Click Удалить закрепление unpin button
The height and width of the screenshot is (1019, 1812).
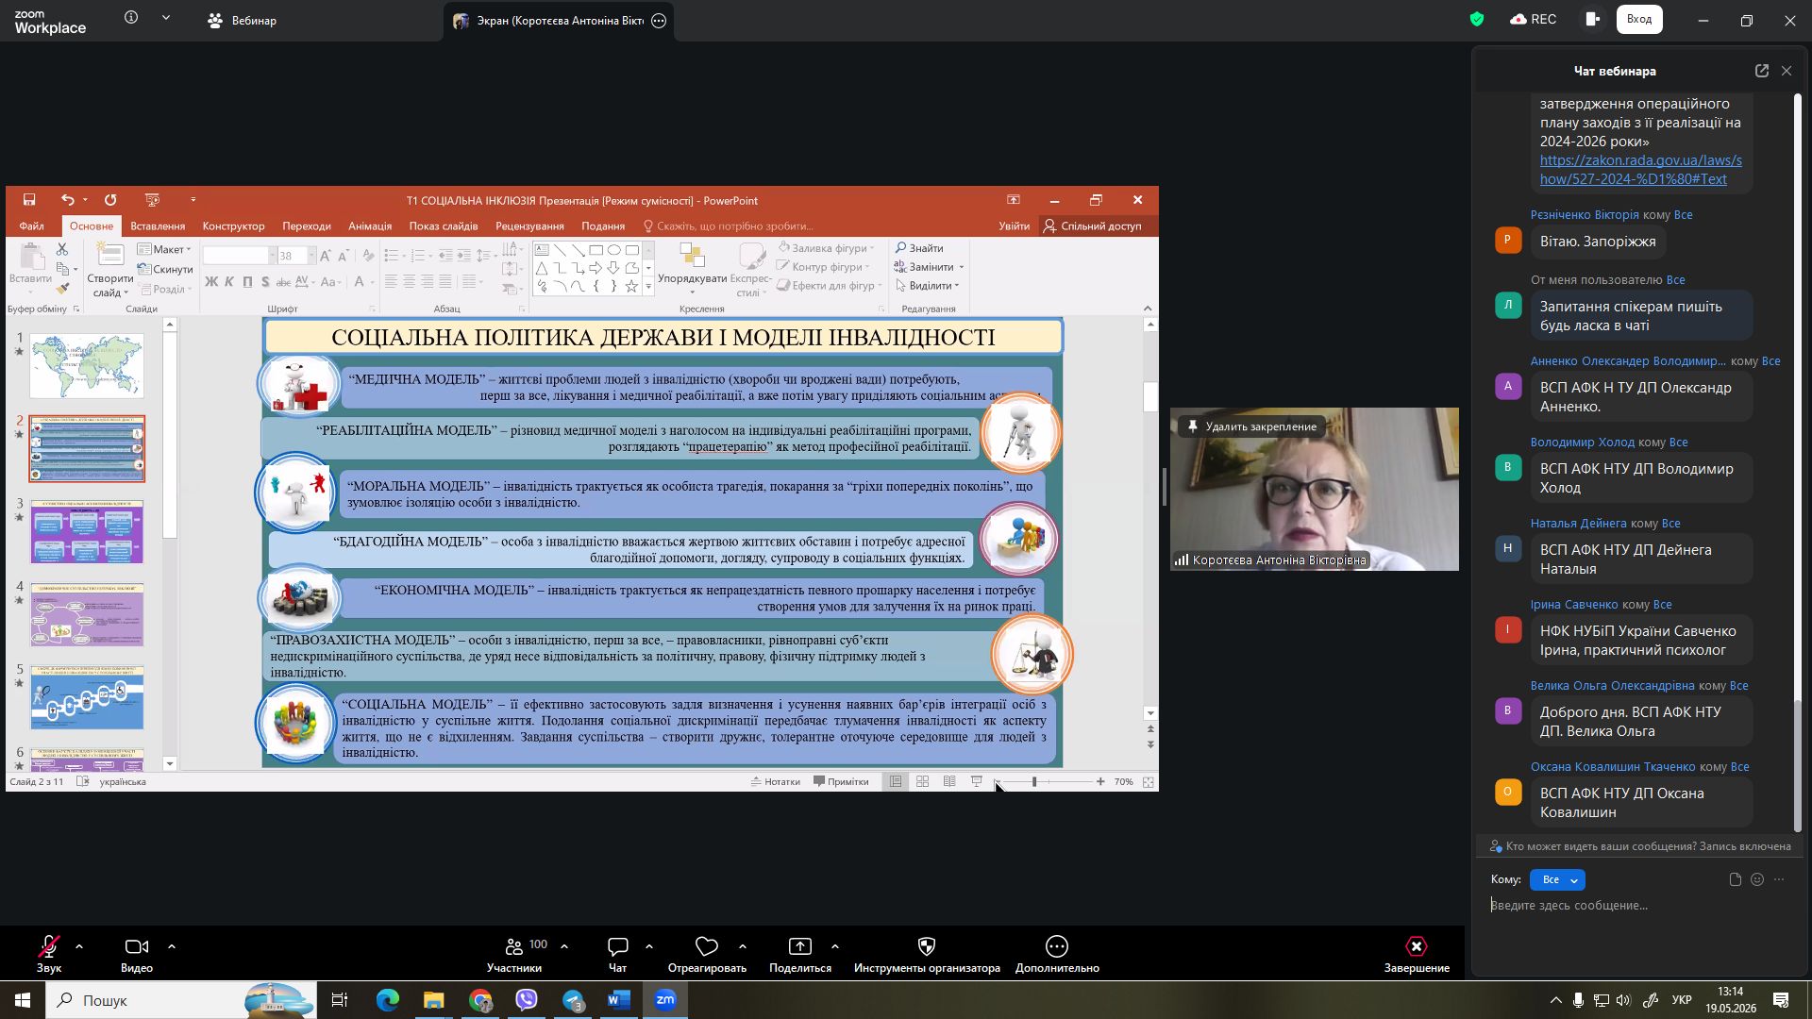coord(1251,426)
